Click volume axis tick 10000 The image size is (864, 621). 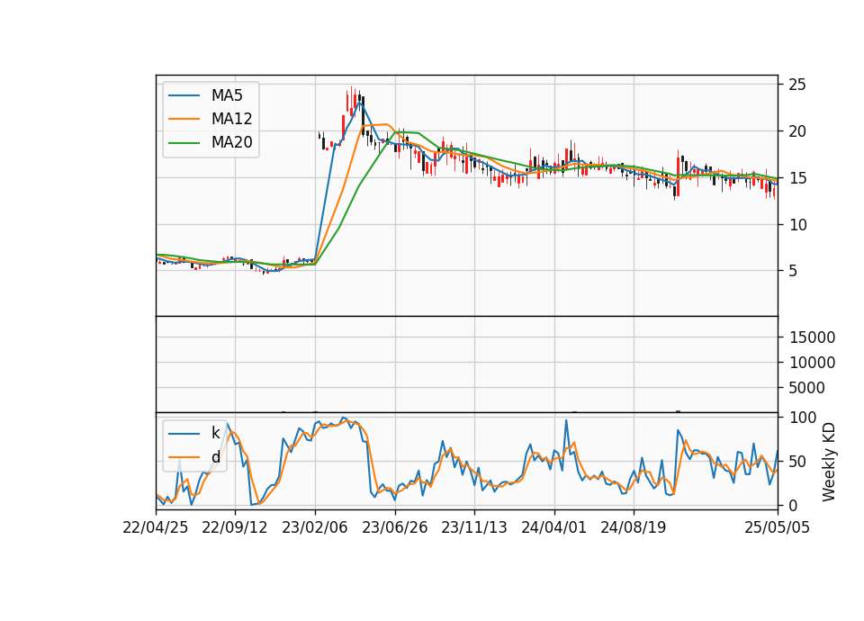(x=812, y=363)
